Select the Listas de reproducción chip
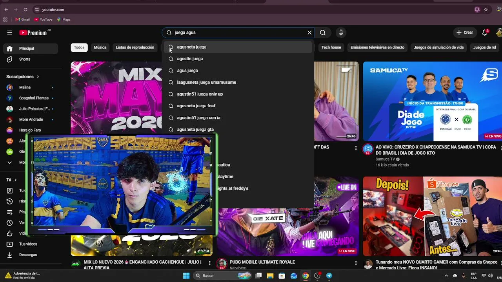 coord(135,47)
